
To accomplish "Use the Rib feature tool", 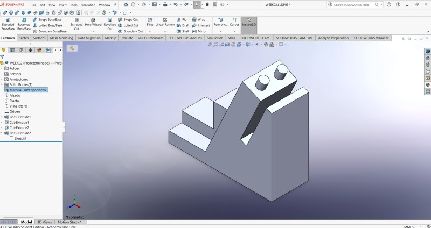I will point(182,19).
